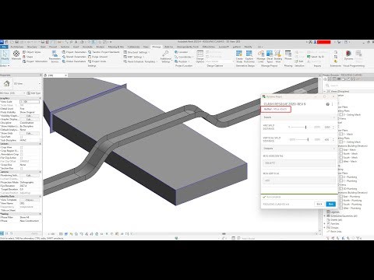Toggle Sun Path checkbox
Viewport: 374px width, 280px height.
(22, 137)
